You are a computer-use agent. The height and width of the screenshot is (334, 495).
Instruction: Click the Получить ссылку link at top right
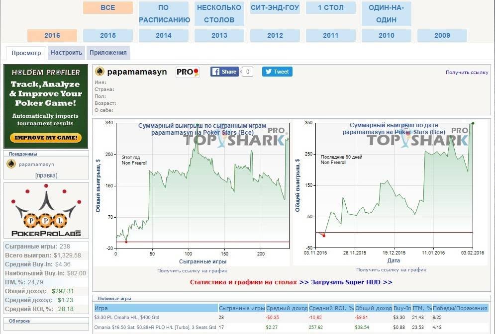pyautogui.click(x=467, y=73)
